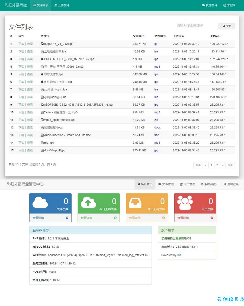The width and height of the screenshot is (244, 306).
Task: Click the 搜索 button
Action: pos(227,26)
